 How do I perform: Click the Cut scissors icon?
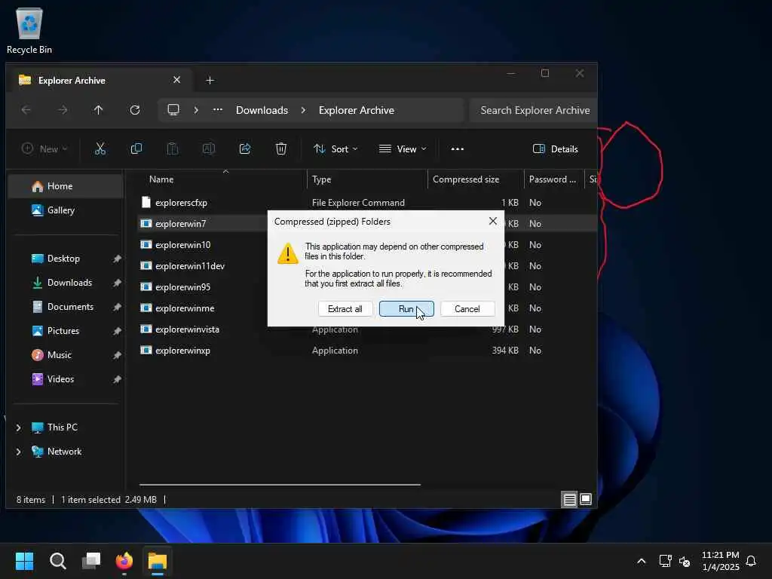tap(100, 149)
